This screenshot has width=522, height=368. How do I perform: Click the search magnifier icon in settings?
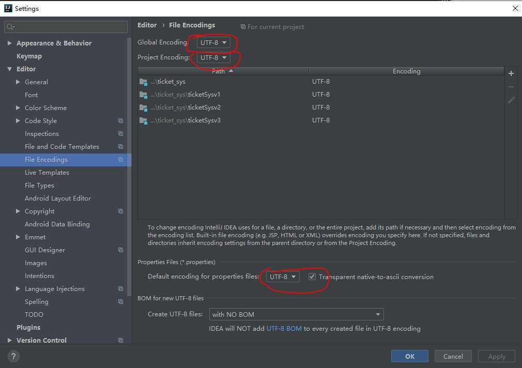tap(10, 27)
